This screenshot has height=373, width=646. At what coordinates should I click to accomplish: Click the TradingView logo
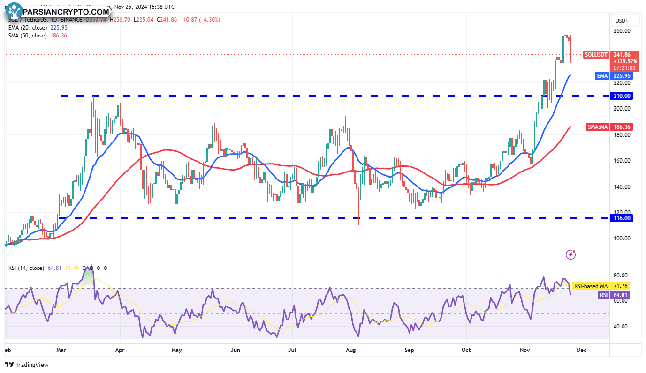point(27,365)
